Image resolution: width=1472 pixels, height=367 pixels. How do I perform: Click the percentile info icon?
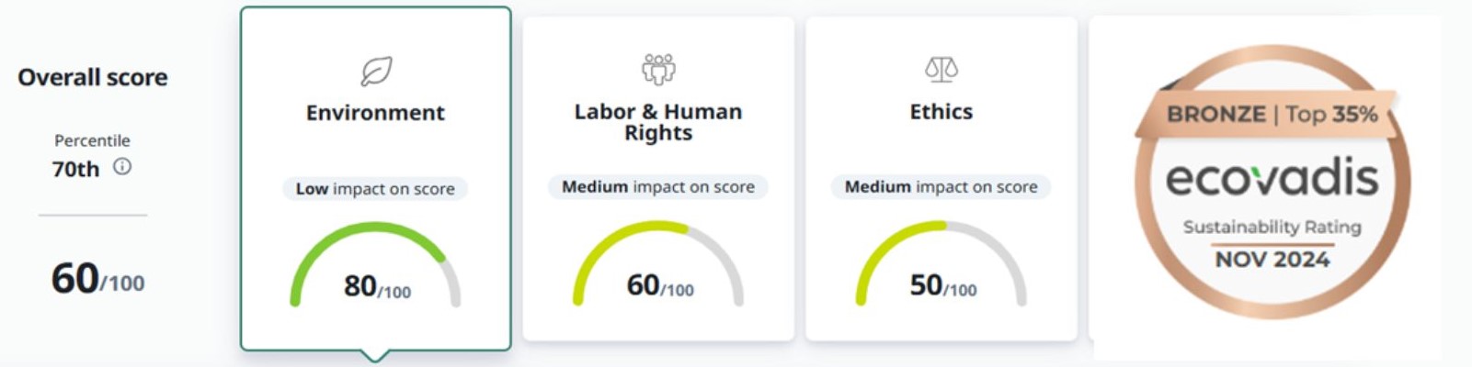122,167
